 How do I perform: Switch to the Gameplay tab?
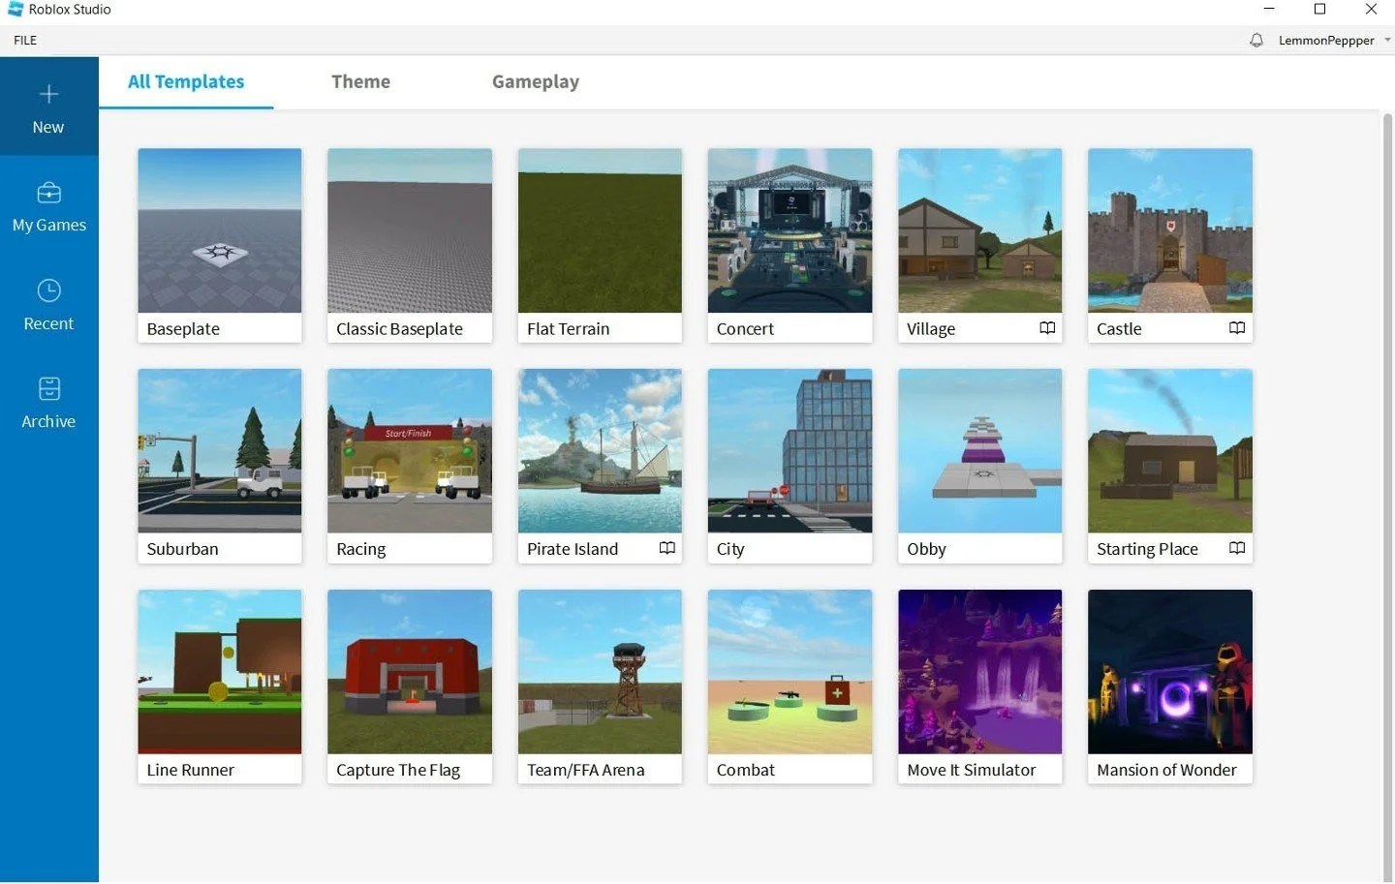click(536, 82)
